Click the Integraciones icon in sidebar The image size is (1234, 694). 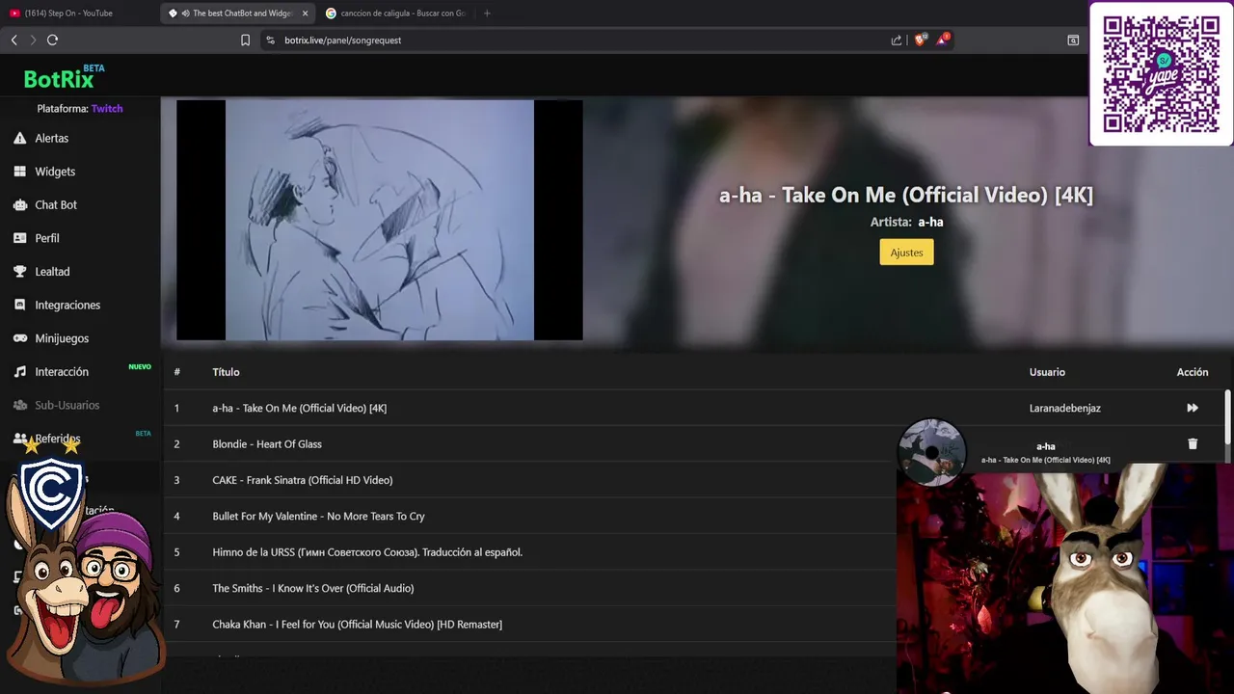pyautogui.click(x=19, y=305)
